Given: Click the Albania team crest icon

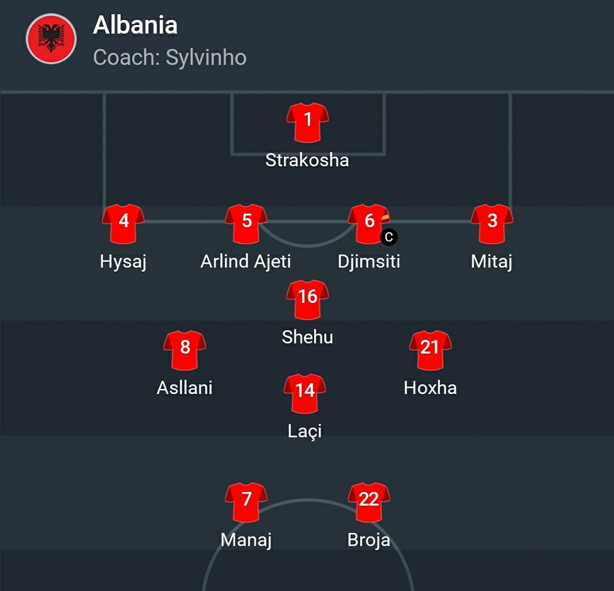Looking at the screenshot, I should [51, 39].
